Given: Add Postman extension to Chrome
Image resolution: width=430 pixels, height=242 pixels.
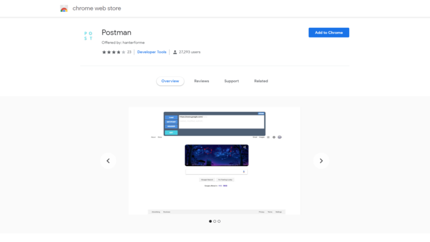Looking at the screenshot, I should point(329,33).
